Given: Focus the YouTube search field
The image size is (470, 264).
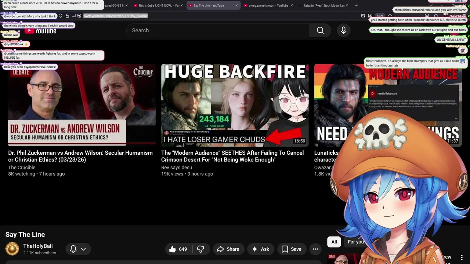Looking at the screenshot, I should coord(218,30).
